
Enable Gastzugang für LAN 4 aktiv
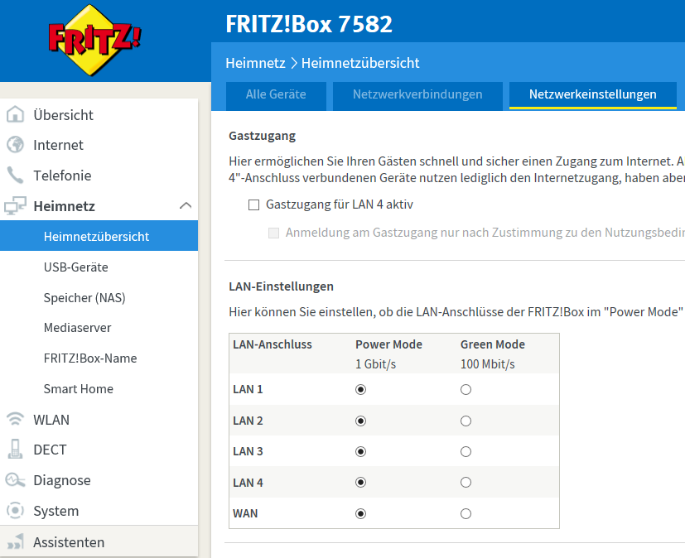pyautogui.click(x=253, y=204)
